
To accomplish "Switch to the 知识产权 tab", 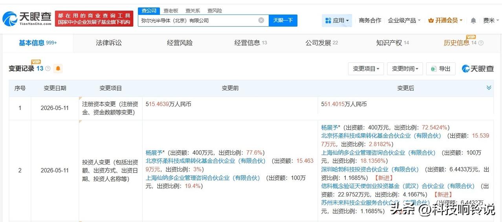I will pyautogui.click(x=392, y=43).
